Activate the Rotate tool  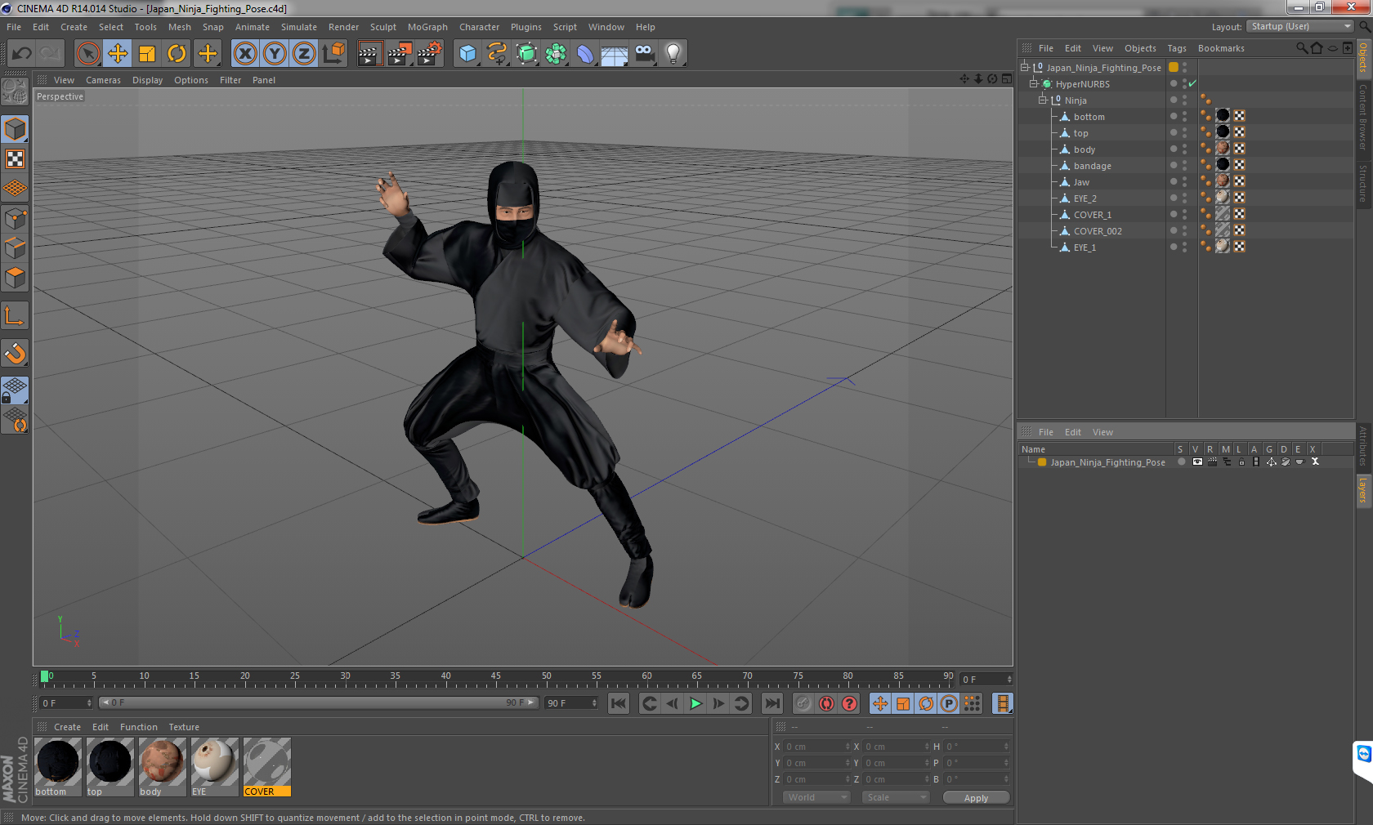177,54
